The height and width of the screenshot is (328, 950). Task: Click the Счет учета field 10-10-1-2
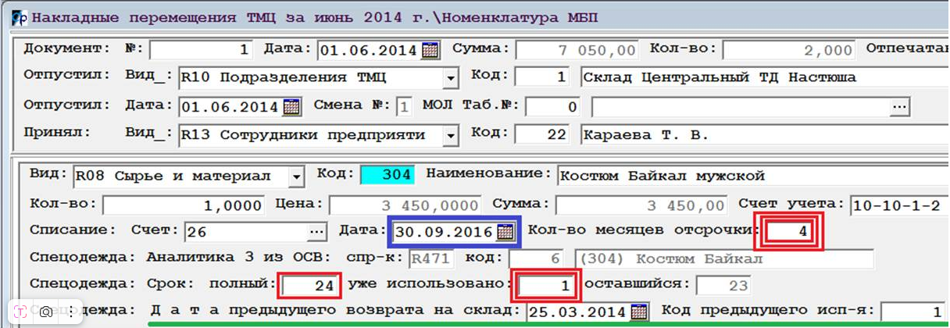(897, 205)
